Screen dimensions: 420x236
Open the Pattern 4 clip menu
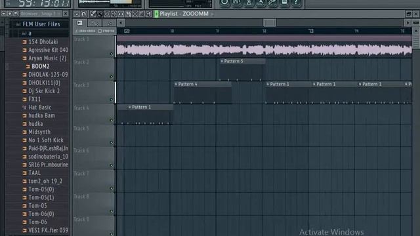(x=176, y=84)
